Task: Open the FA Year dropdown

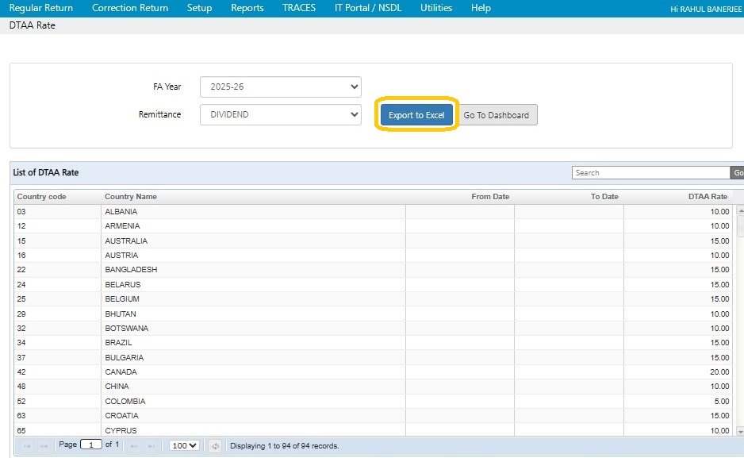Action: click(x=280, y=87)
